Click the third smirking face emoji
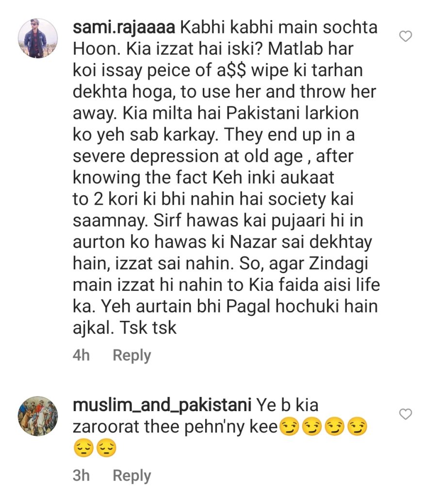 [x=334, y=427]
